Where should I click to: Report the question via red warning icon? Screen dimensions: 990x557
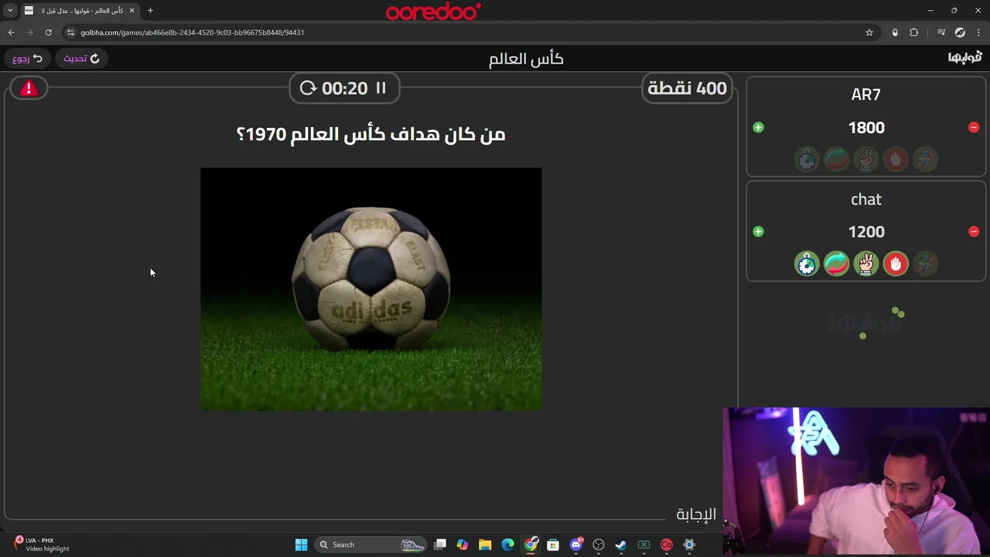pyautogui.click(x=29, y=88)
